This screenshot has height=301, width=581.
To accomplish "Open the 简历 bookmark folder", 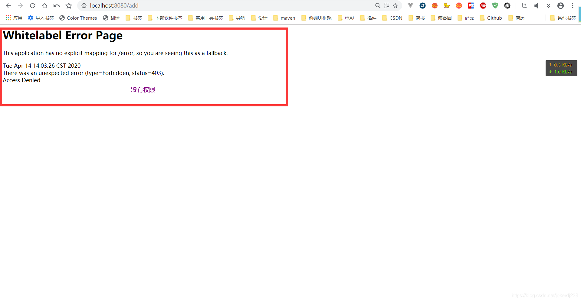I will tap(517, 18).
